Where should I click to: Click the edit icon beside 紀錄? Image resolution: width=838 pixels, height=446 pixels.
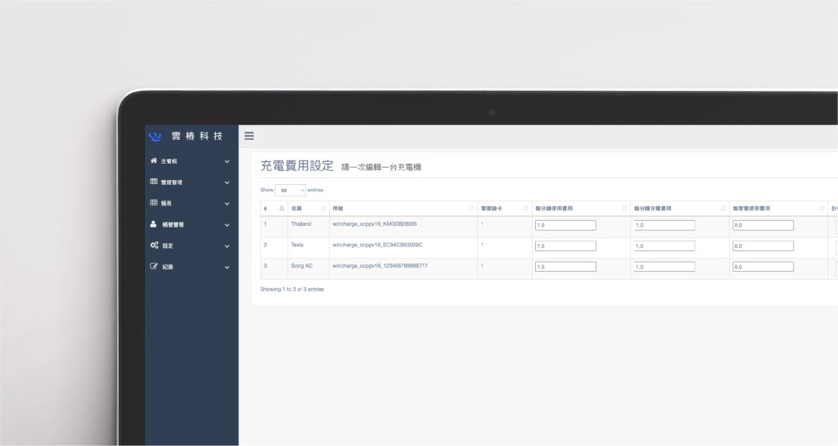click(x=154, y=267)
